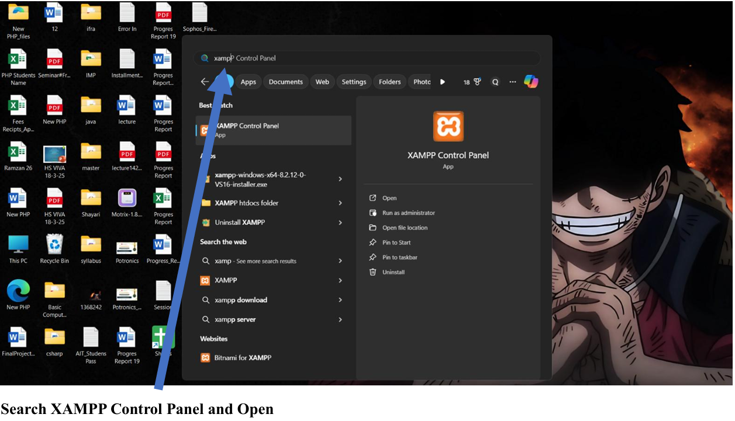Screen dimensions: 735x421
Task: Select the "Installment..." desktop file
Action: pyautogui.click(x=127, y=64)
